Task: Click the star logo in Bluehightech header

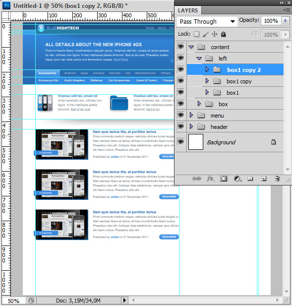Action: click(41, 28)
